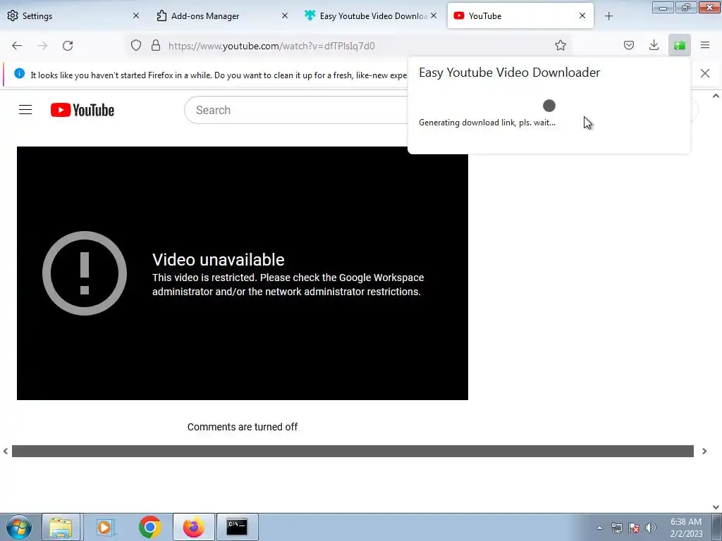Open Windows Explorer from the taskbar
Viewport: 722px width, 541px height.
click(61, 527)
